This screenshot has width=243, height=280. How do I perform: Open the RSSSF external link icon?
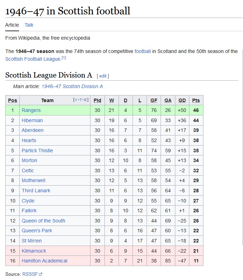click(x=41, y=274)
